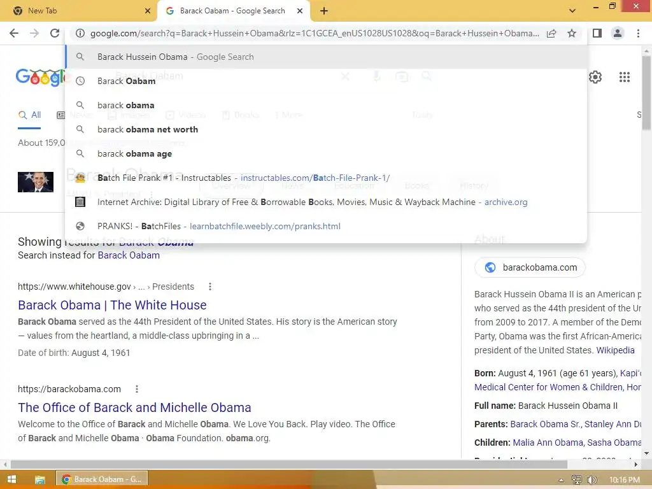Open the Google apps grid
Screen dimensions: 652x489
point(625,77)
